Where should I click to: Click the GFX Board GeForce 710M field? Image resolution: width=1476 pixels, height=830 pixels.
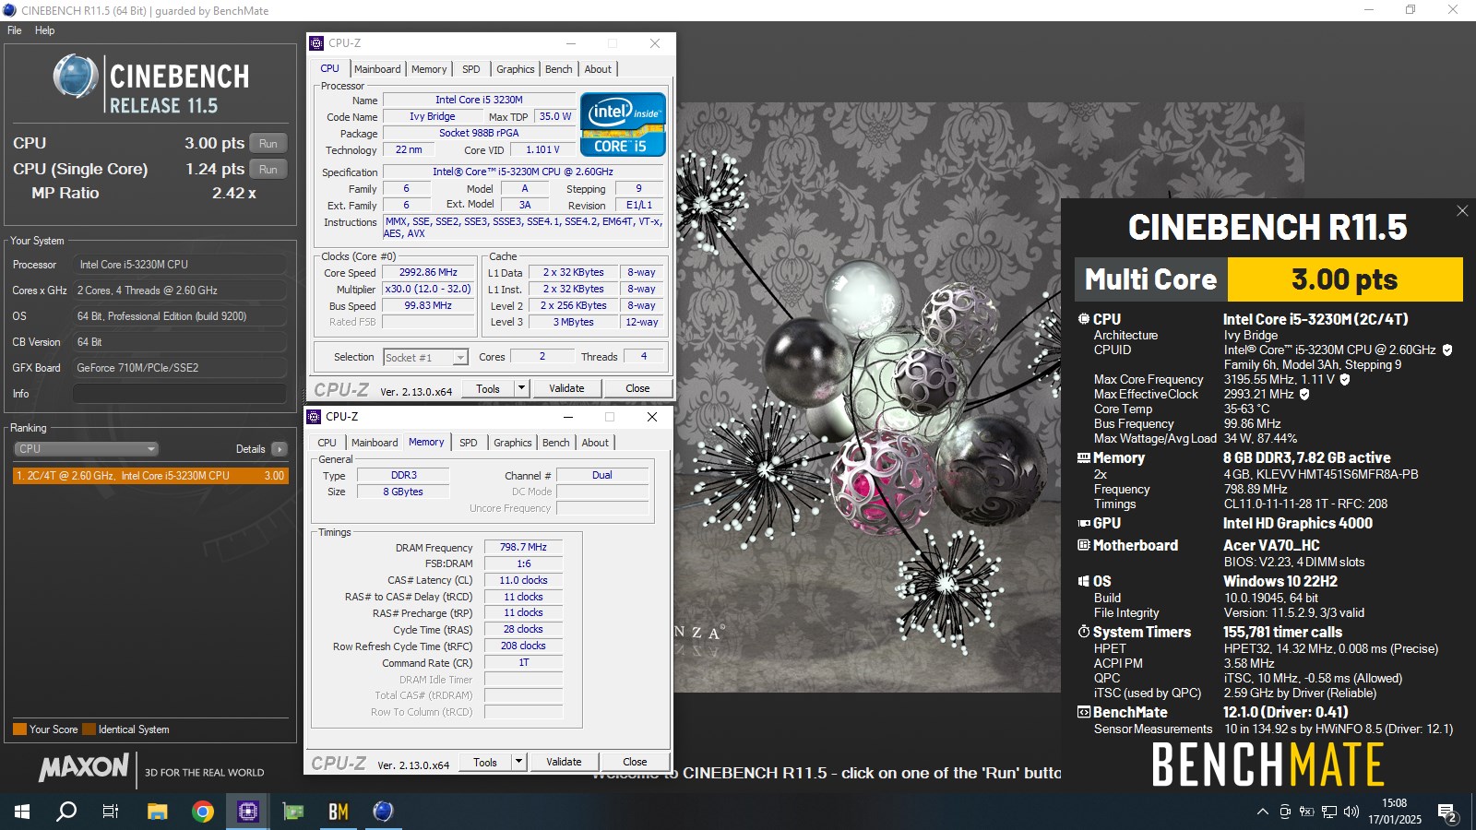click(x=179, y=368)
